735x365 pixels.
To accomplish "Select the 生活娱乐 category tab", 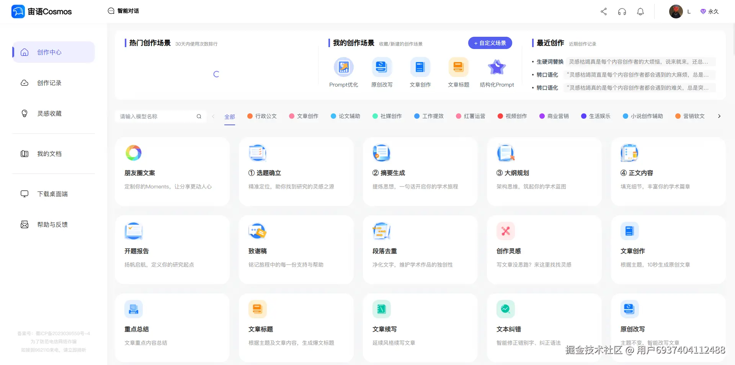I will coord(596,116).
